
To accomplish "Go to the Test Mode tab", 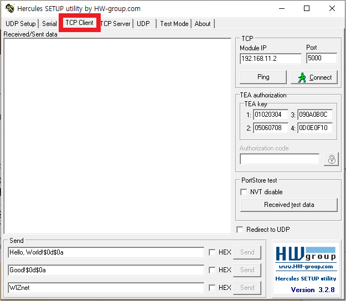I will (174, 24).
